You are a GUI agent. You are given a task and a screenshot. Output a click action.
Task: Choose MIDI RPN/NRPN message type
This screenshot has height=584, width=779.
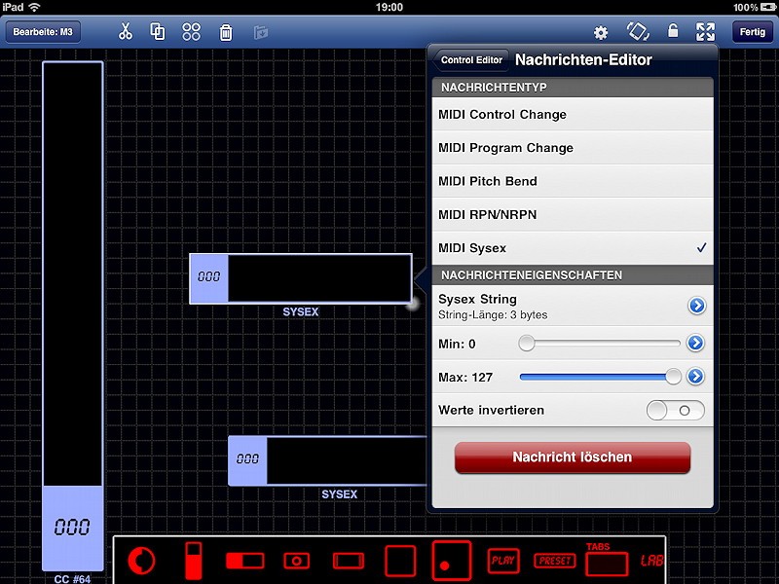[x=573, y=214]
